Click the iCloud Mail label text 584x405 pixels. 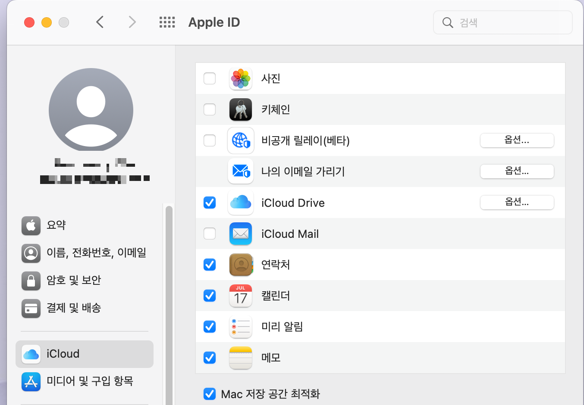[290, 234]
